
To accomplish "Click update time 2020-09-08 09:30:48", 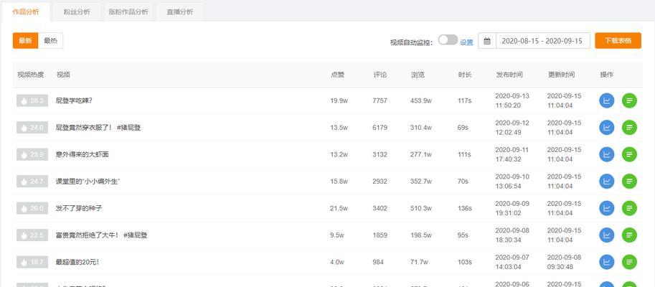I will point(564,262).
